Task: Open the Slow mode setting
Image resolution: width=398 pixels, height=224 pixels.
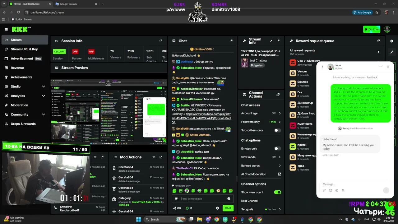Action: pos(261,157)
